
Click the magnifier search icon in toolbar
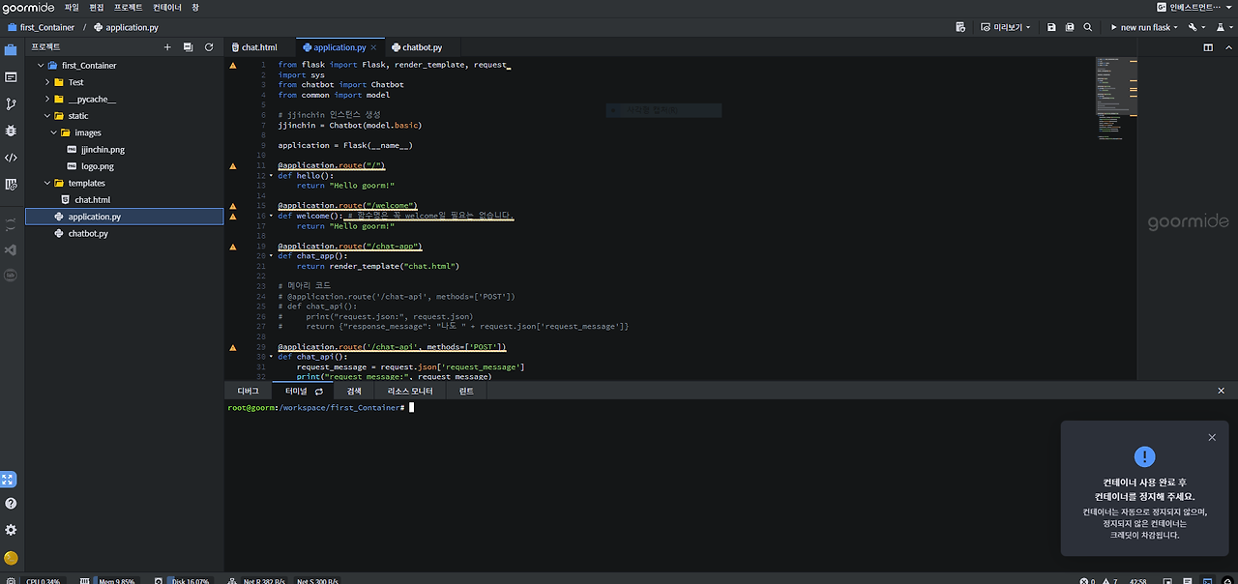click(x=1088, y=27)
